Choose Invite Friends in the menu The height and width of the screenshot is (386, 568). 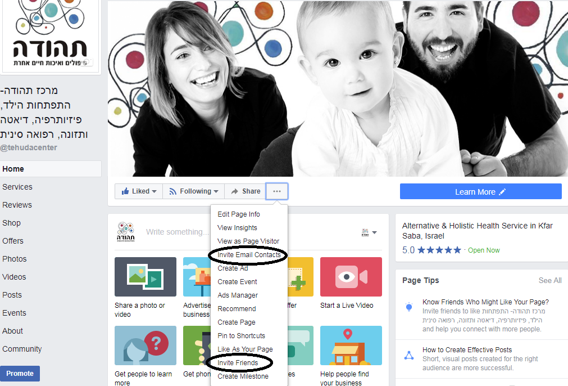238,363
